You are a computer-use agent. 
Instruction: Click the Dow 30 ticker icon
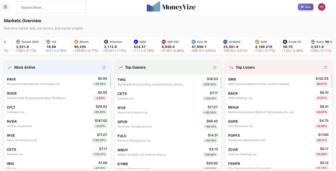tap(194, 42)
